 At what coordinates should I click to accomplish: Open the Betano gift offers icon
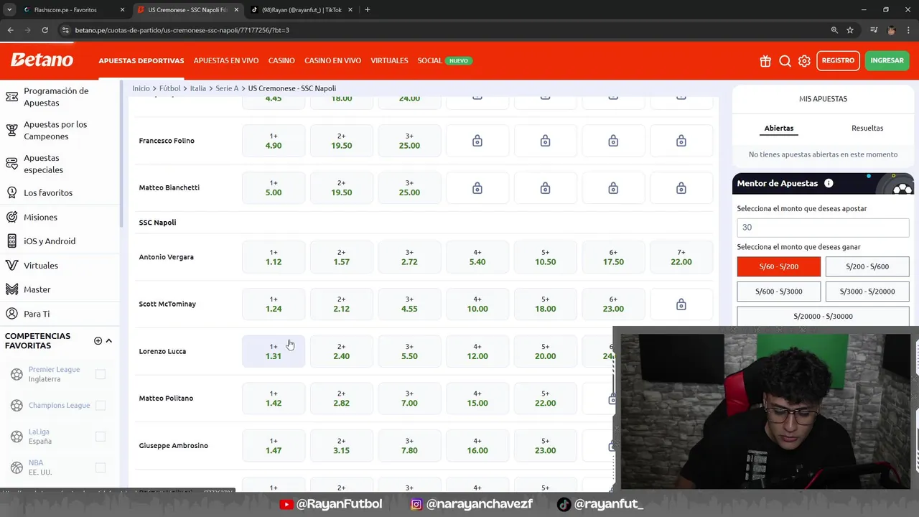[x=765, y=61]
